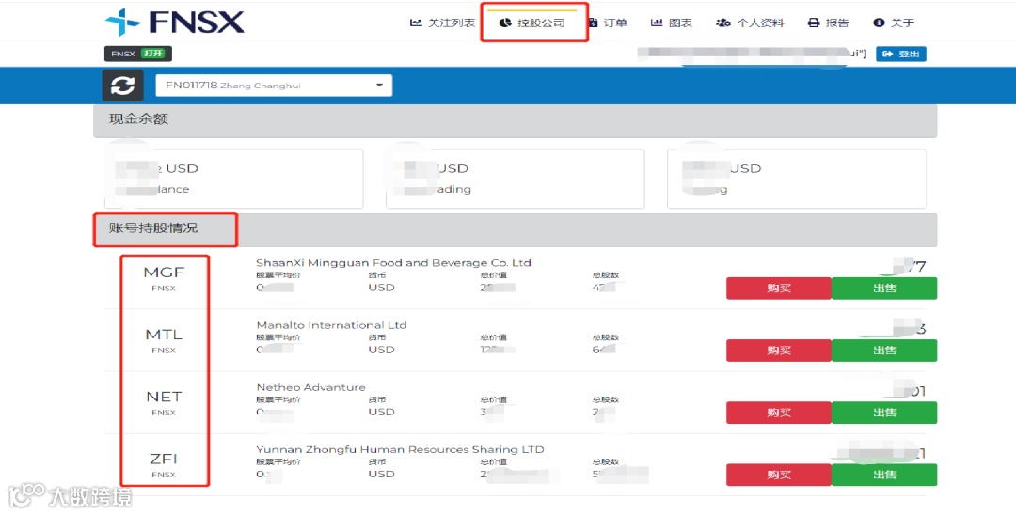Select the MTL ticker symbol

[x=164, y=335]
